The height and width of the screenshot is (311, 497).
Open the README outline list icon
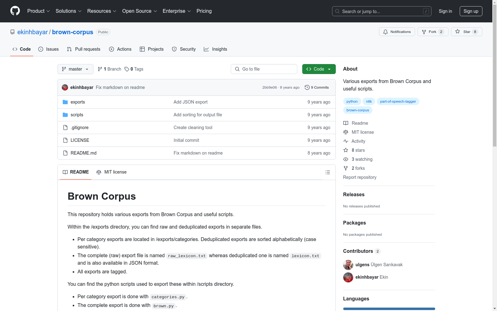pos(327,172)
